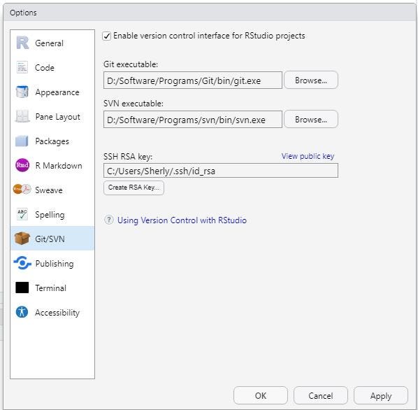Cancel the Options dialog

click(320, 395)
